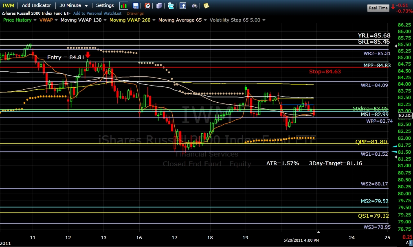Expand the Price History indicator menu
413x247 pixels.
pos(20,20)
